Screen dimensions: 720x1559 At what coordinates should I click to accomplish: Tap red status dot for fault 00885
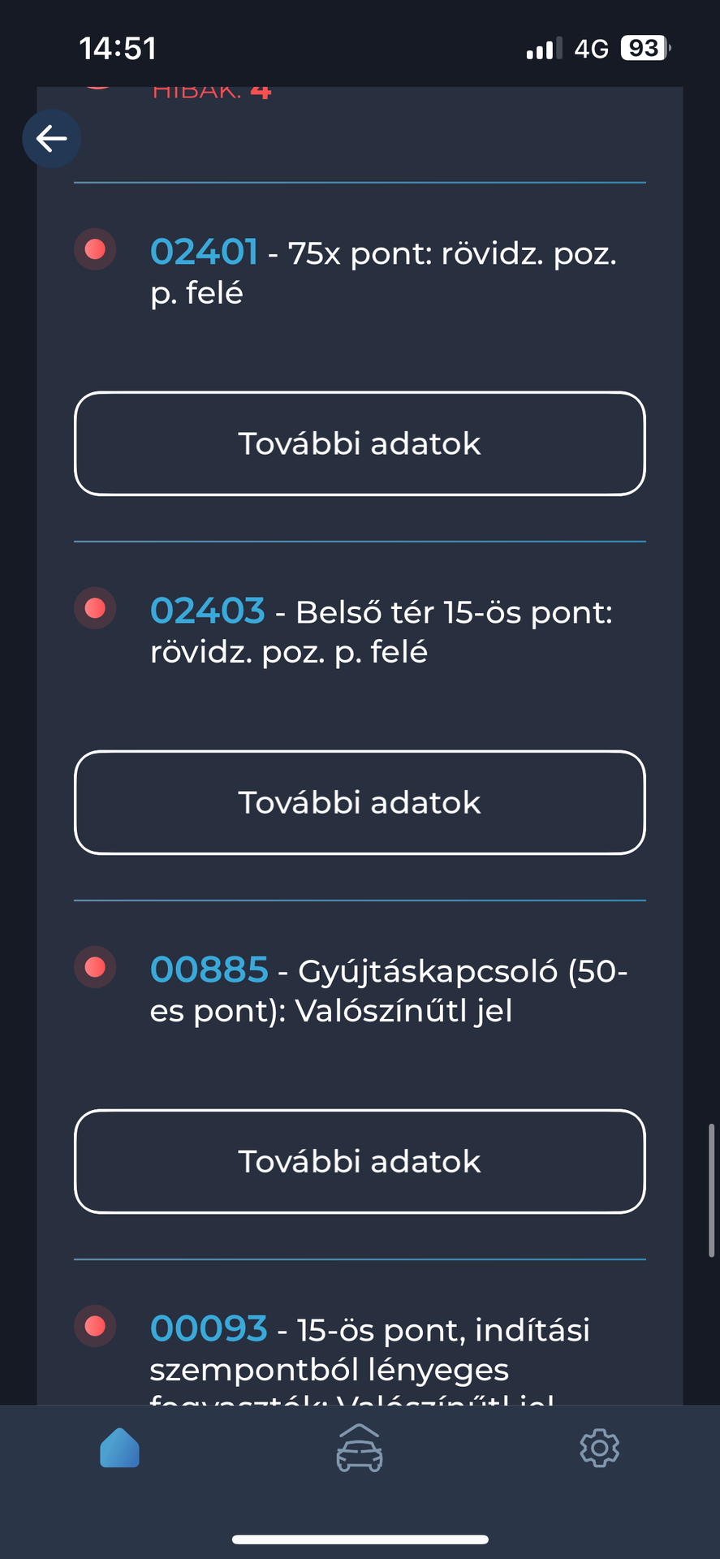pos(95,967)
